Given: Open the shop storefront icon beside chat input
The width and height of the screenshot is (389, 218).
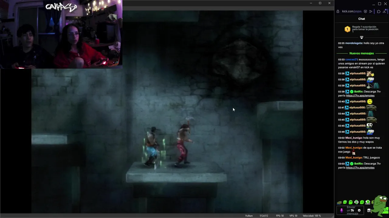Looking at the screenshot, I should (369, 210).
